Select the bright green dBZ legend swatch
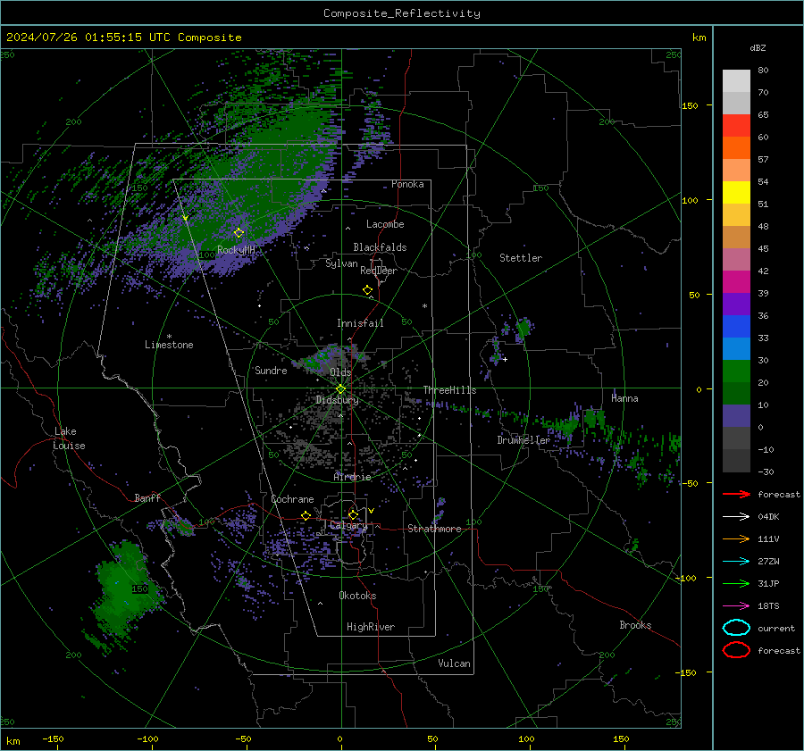 (x=736, y=371)
